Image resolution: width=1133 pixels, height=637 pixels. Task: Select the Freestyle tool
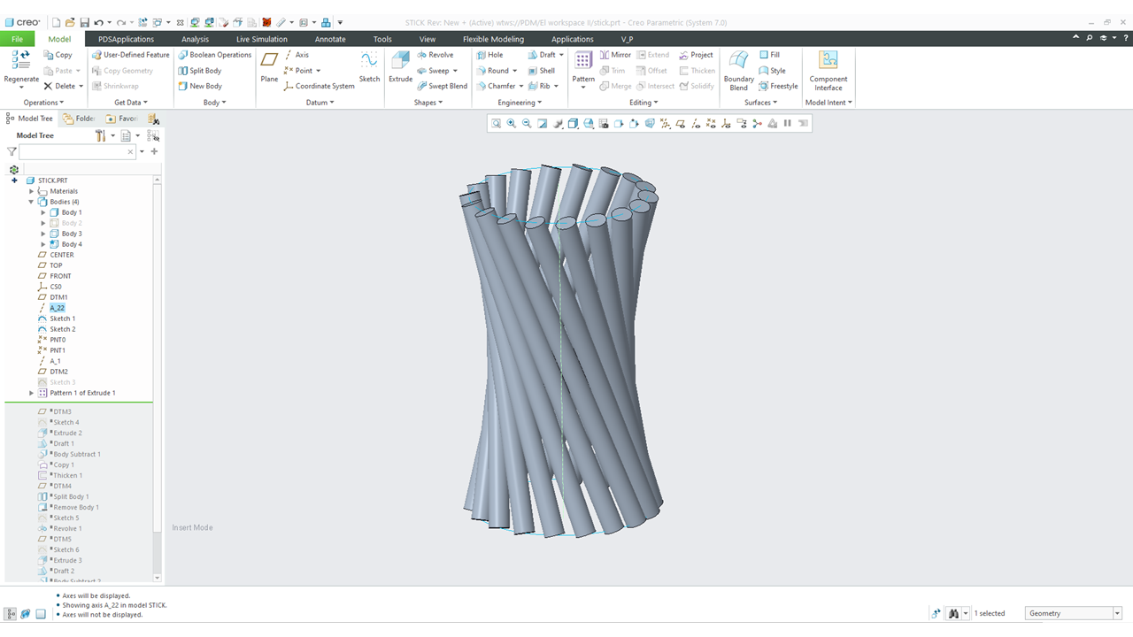tap(778, 86)
